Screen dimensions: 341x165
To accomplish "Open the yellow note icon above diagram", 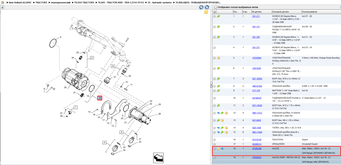I will pyautogui.click(x=206, y=12).
